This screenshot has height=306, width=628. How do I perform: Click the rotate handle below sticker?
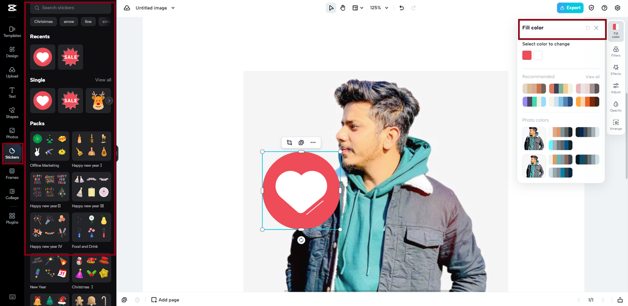point(301,240)
